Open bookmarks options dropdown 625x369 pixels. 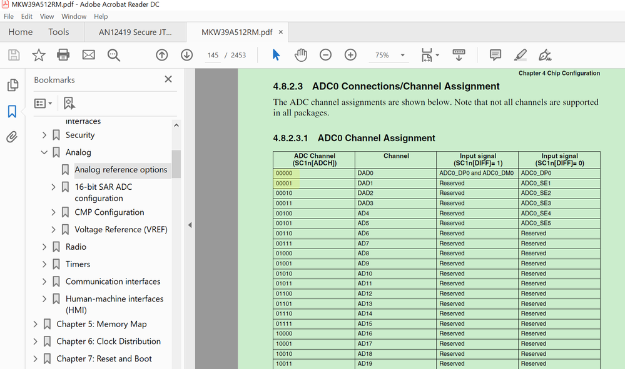[43, 104]
